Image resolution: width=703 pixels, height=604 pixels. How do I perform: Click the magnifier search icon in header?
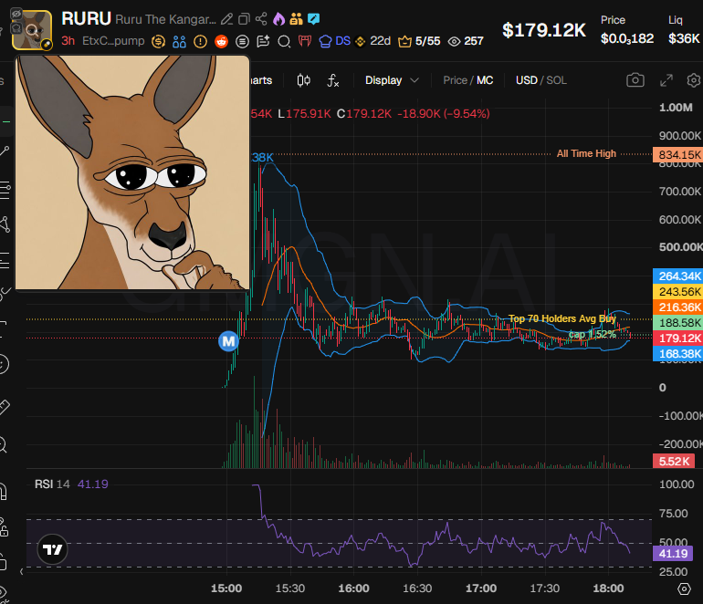tap(284, 42)
